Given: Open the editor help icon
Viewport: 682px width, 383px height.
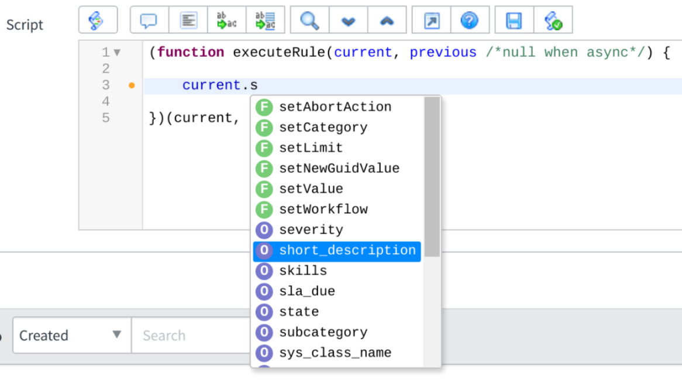Looking at the screenshot, I should [x=470, y=20].
